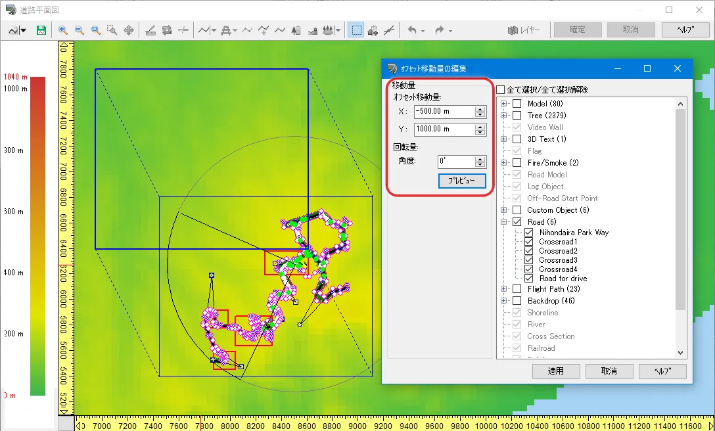Expand the Tree (2379) node
715x431 pixels.
pos(504,116)
